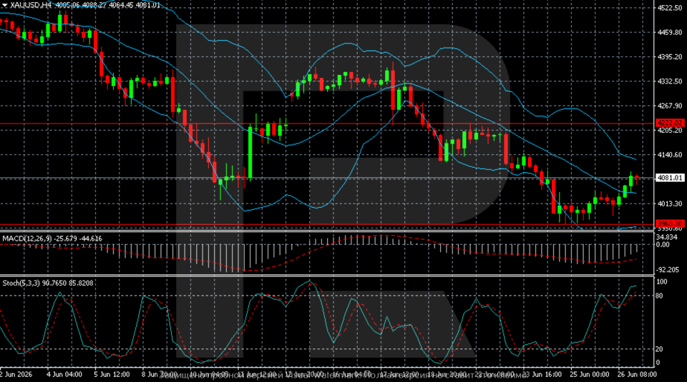687x382 pixels.
Task: Click the 20 level on Stochastic scale
Action: [661, 349]
